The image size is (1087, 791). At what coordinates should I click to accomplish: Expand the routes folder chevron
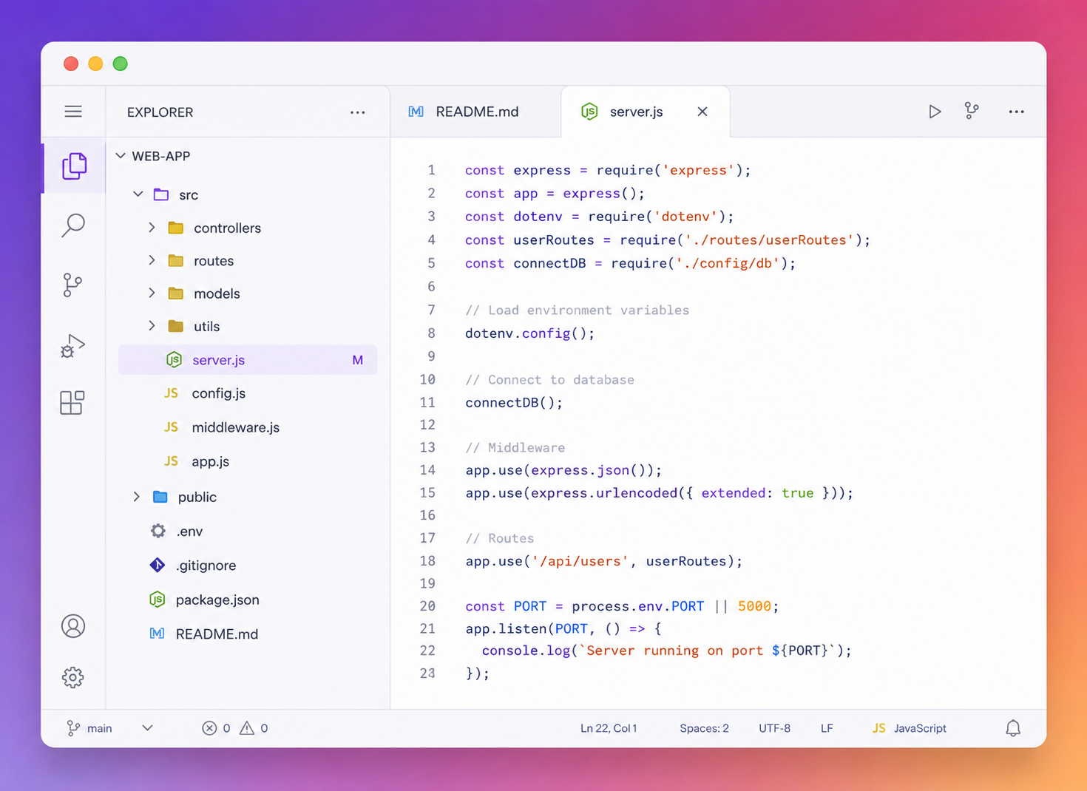pyautogui.click(x=152, y=260)
